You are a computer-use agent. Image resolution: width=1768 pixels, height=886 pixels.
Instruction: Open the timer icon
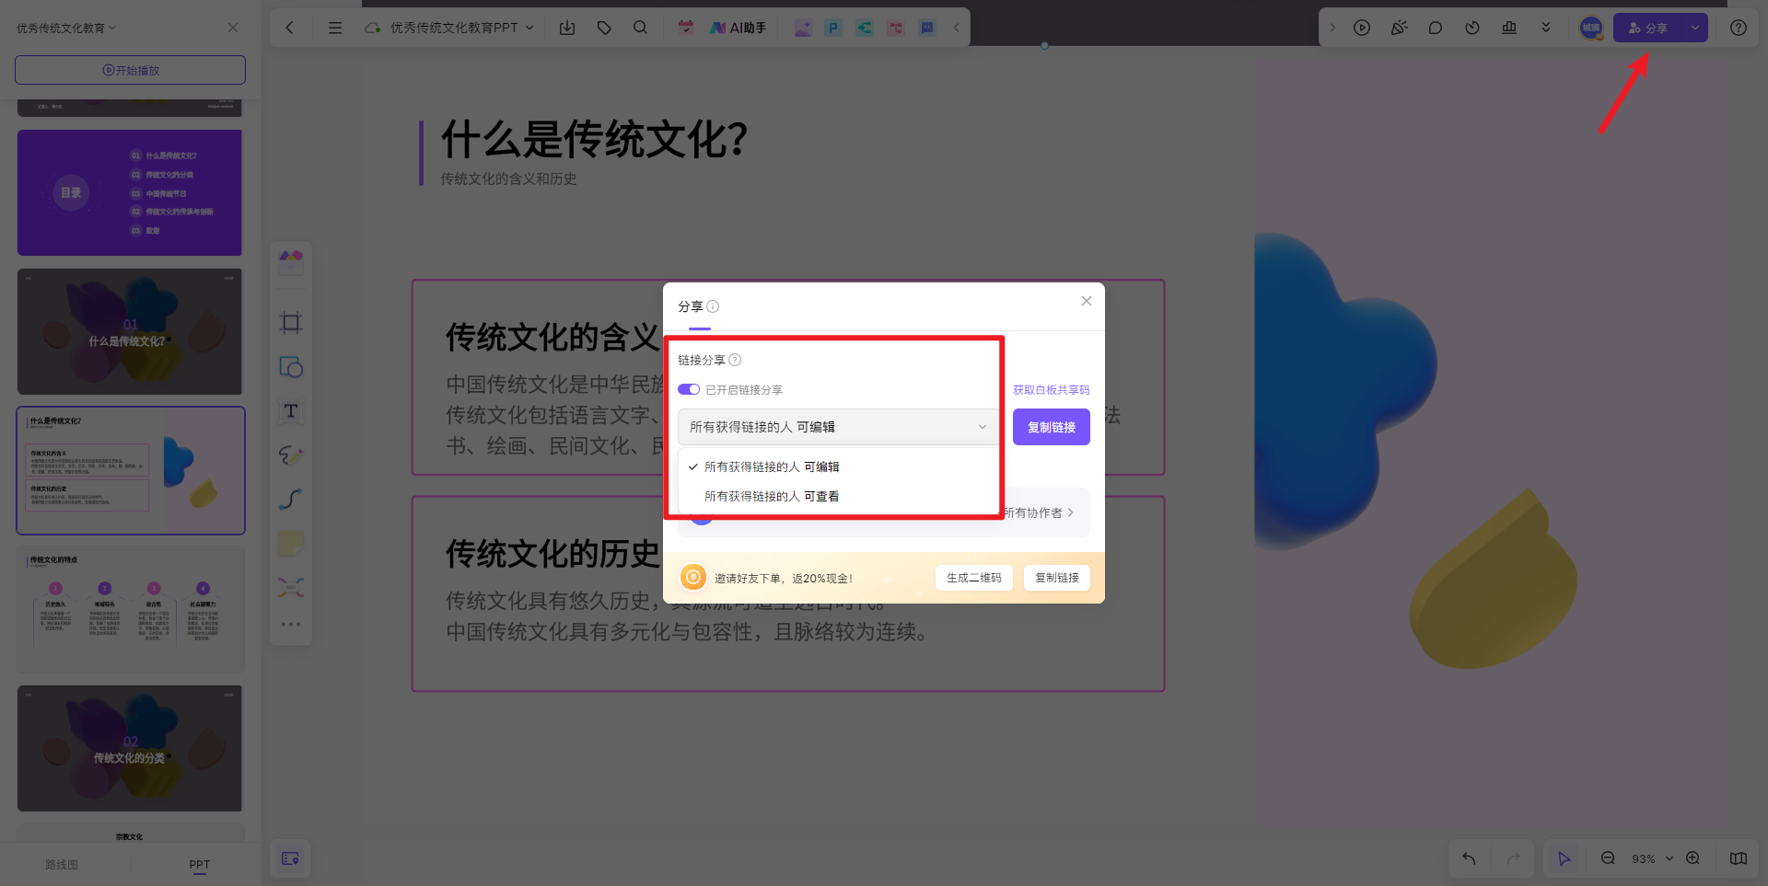point(1472,28)
